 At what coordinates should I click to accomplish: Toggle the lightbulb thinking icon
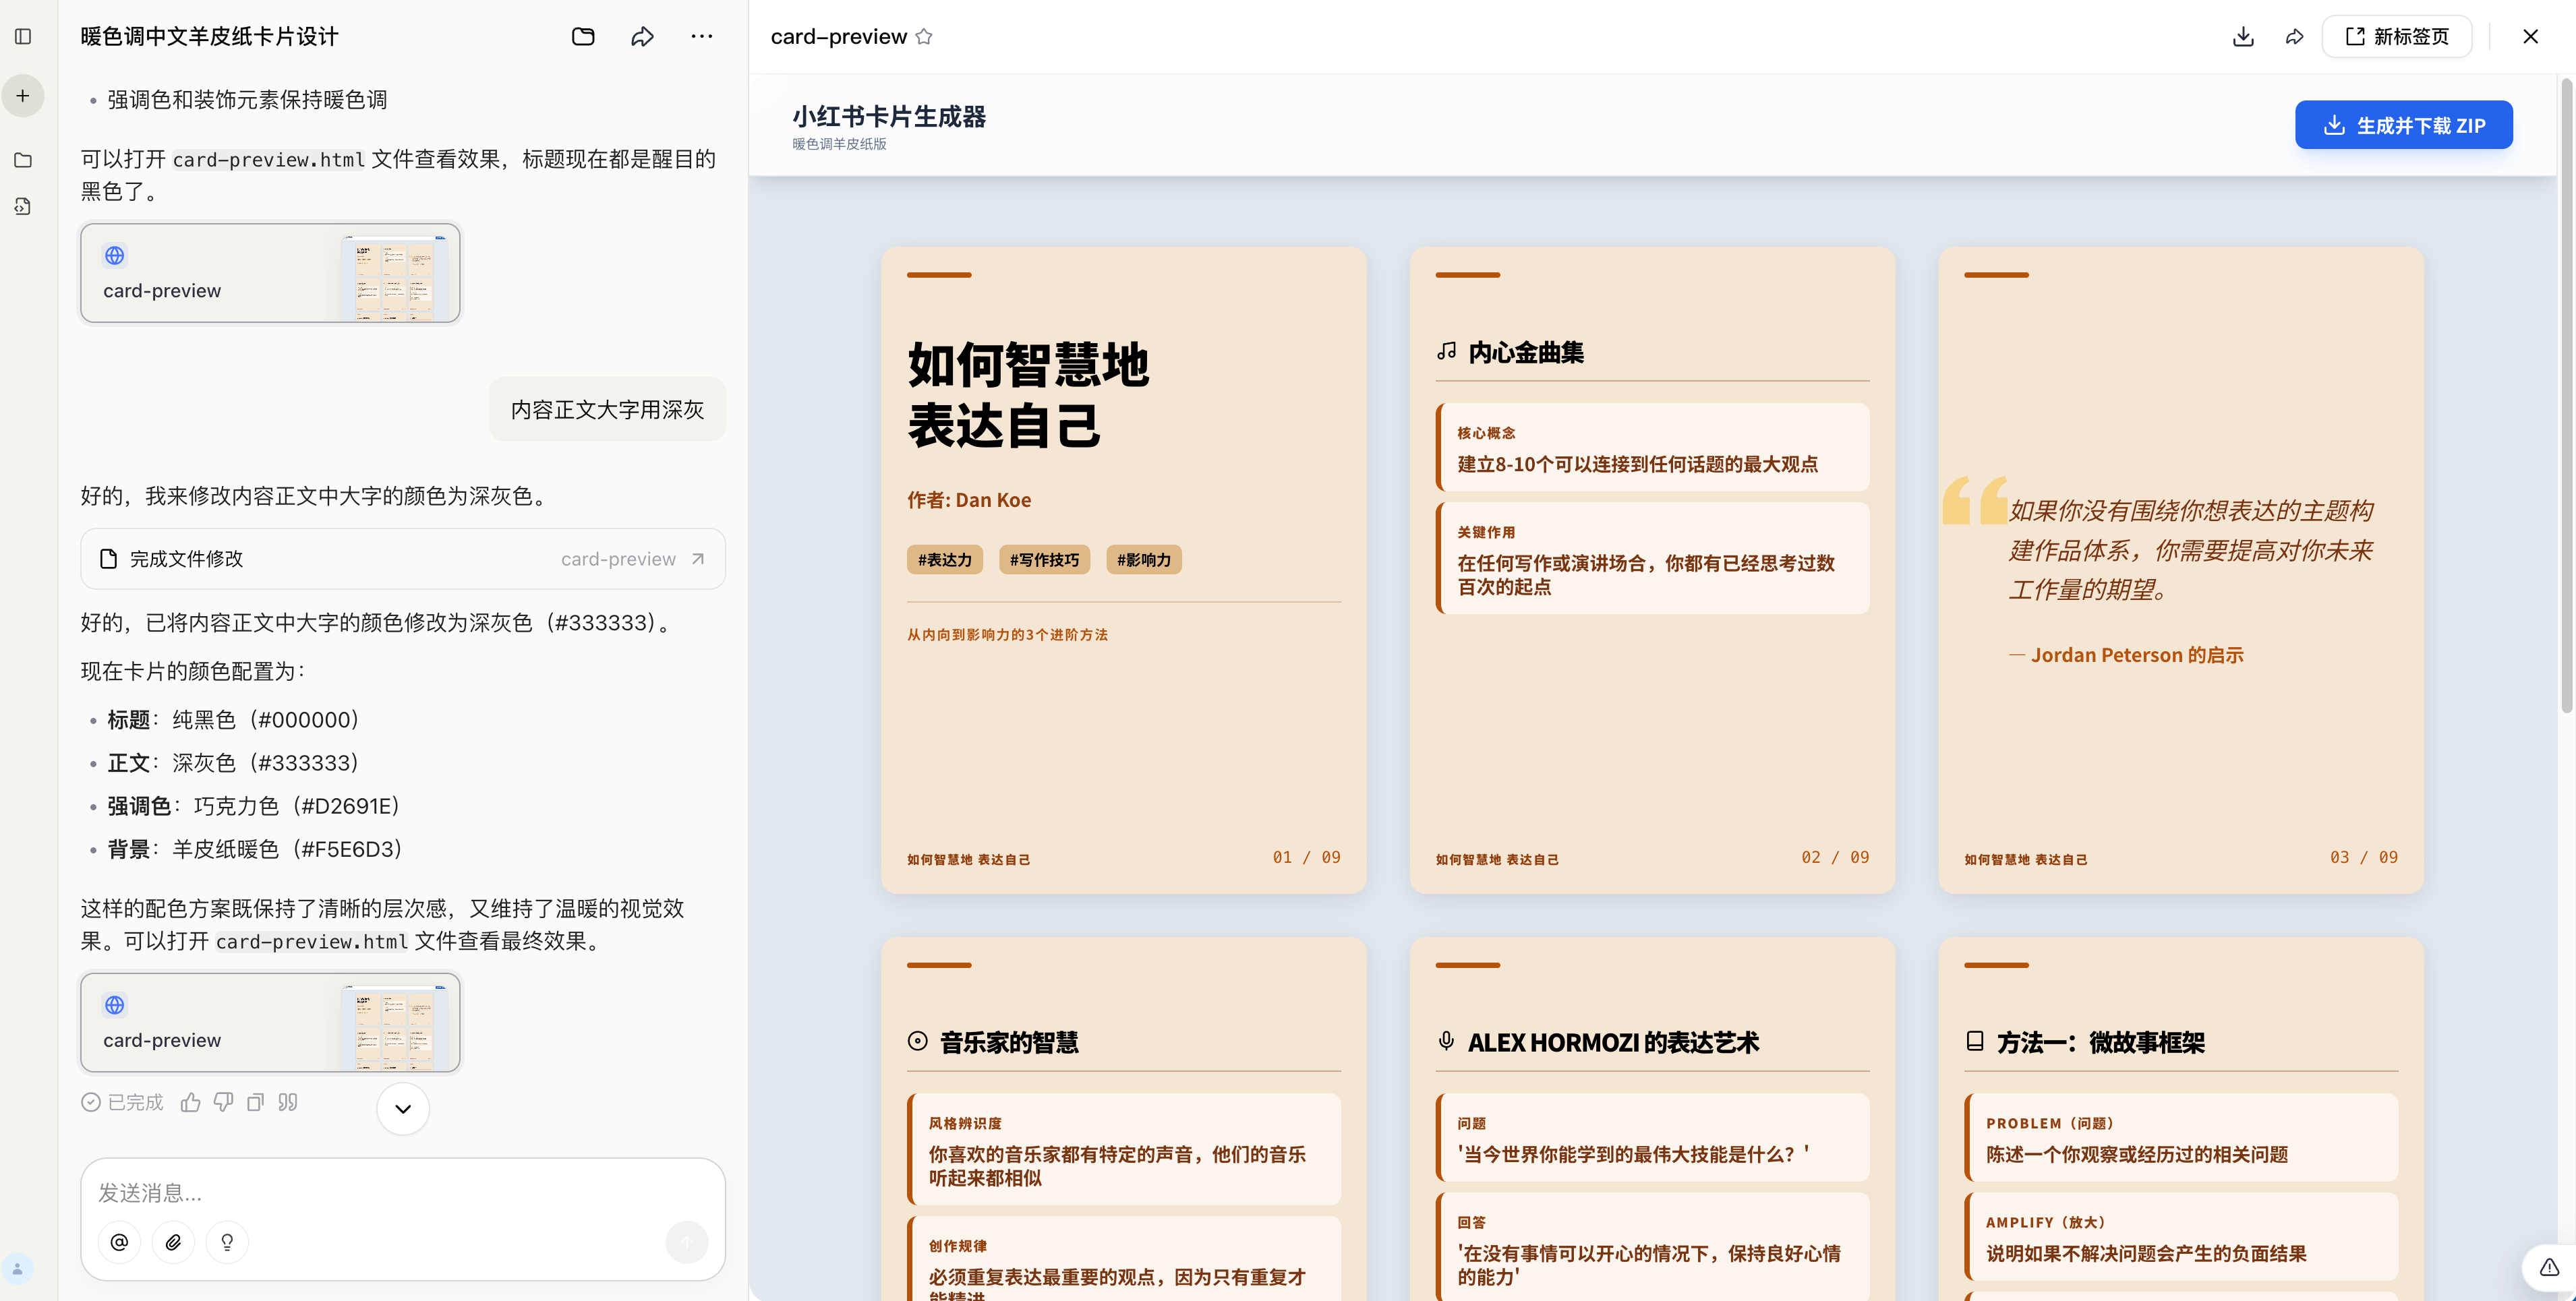[x=227, y=1242]
